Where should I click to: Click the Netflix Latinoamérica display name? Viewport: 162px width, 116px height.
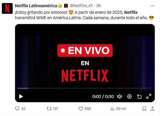click(36, 6)
